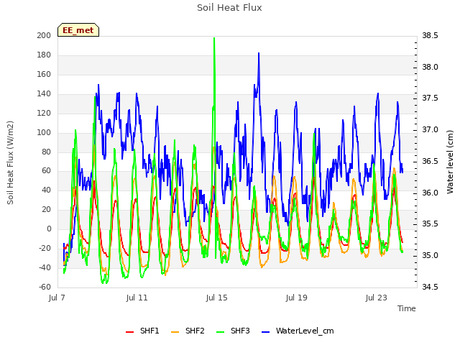Click the Jul 11 x-axis tick label
The image size is (460, 345).
(x=137, y=298)
